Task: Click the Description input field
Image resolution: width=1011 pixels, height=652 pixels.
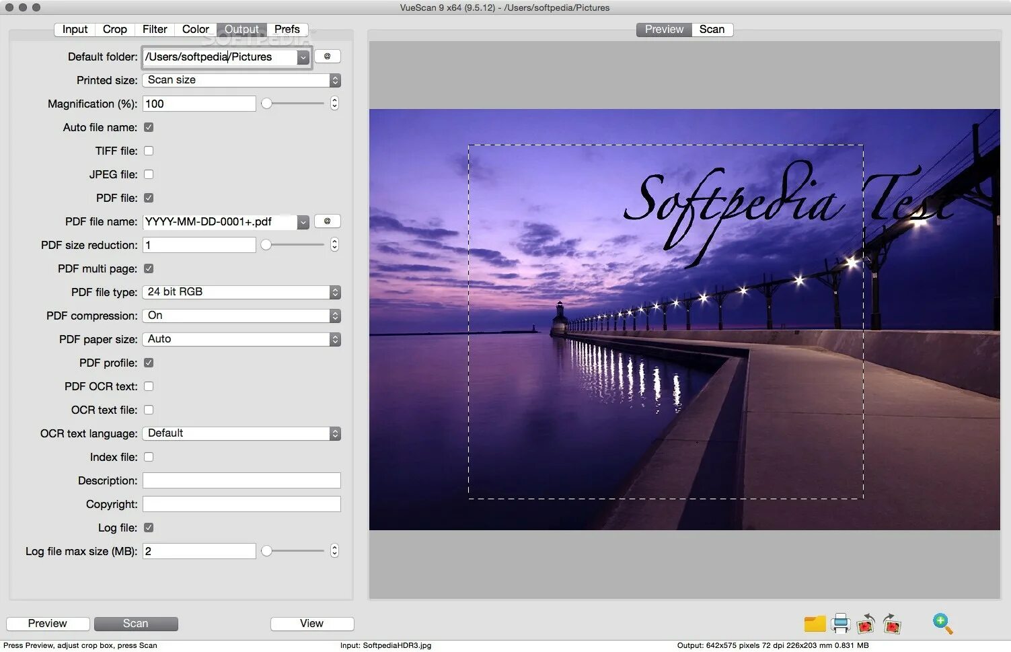Action: click(x=241, y=480)
